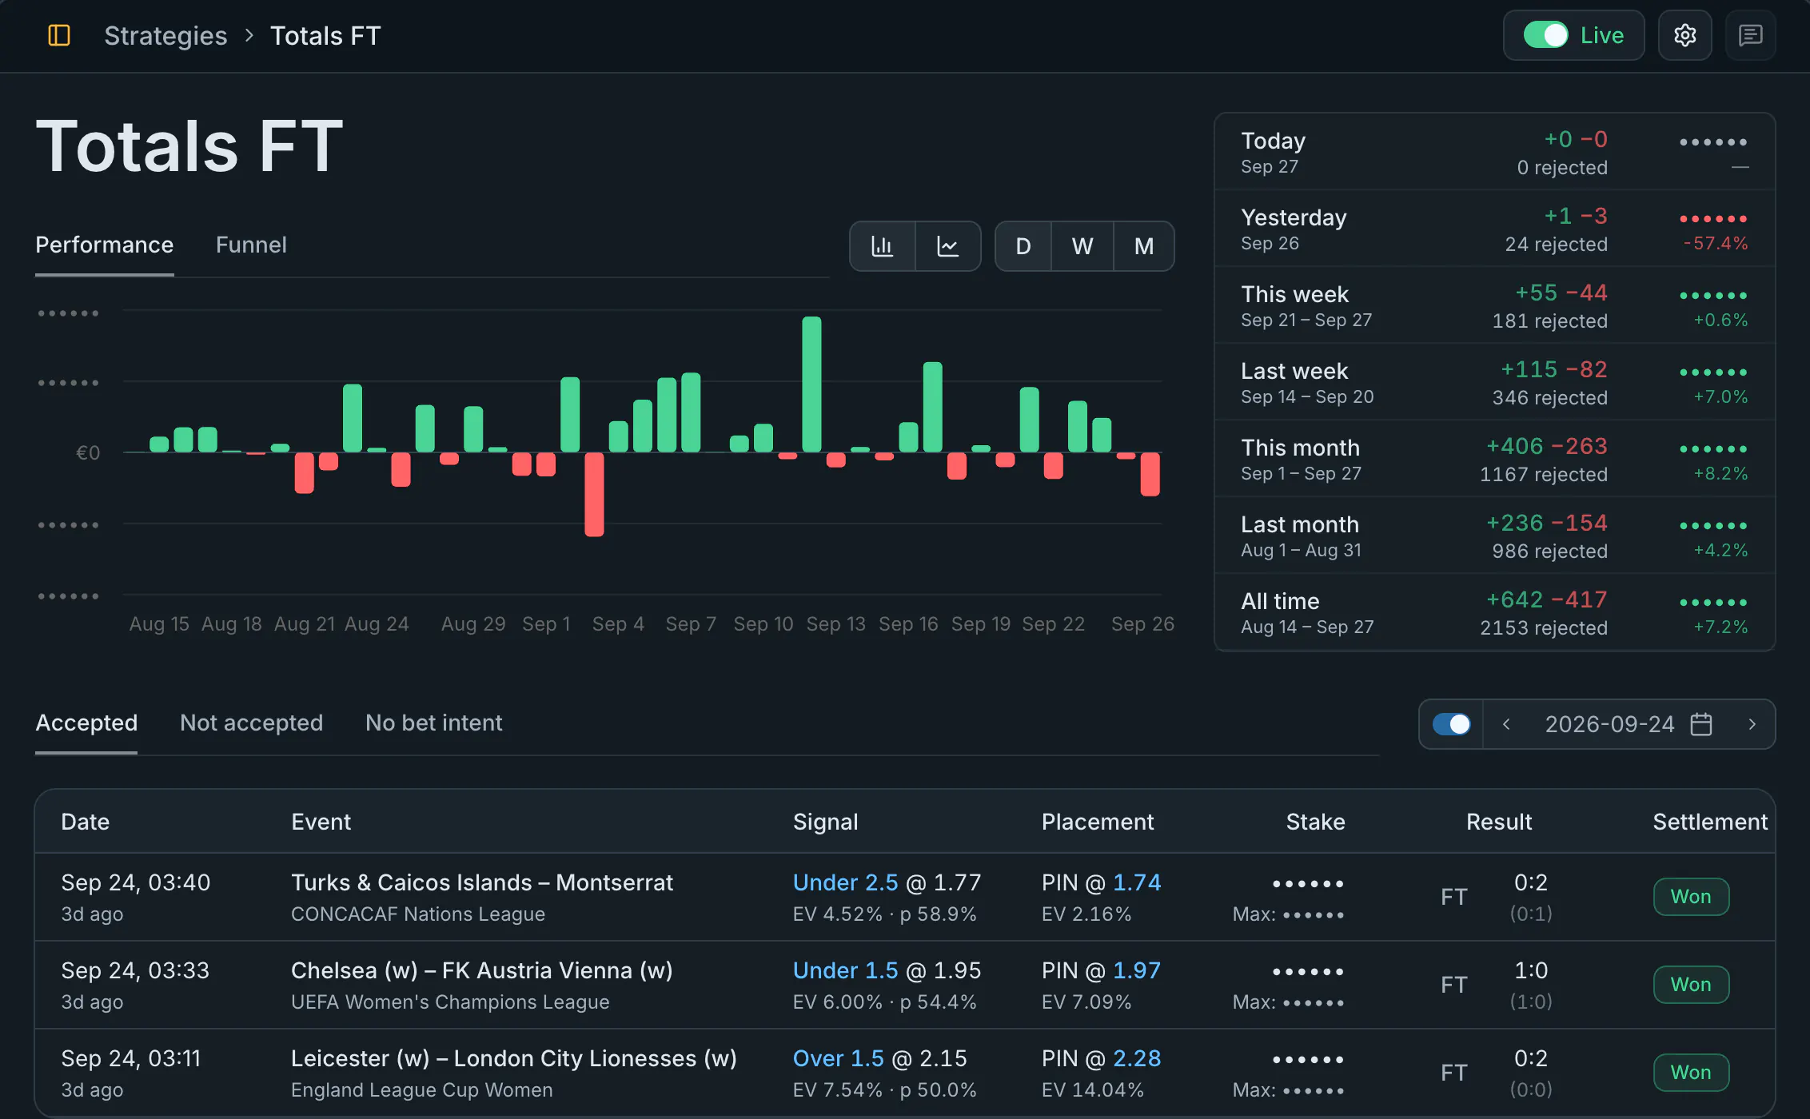Click Won badge for Leicester (w) row
1810x1119 pixels.
click(1691, 1073)
